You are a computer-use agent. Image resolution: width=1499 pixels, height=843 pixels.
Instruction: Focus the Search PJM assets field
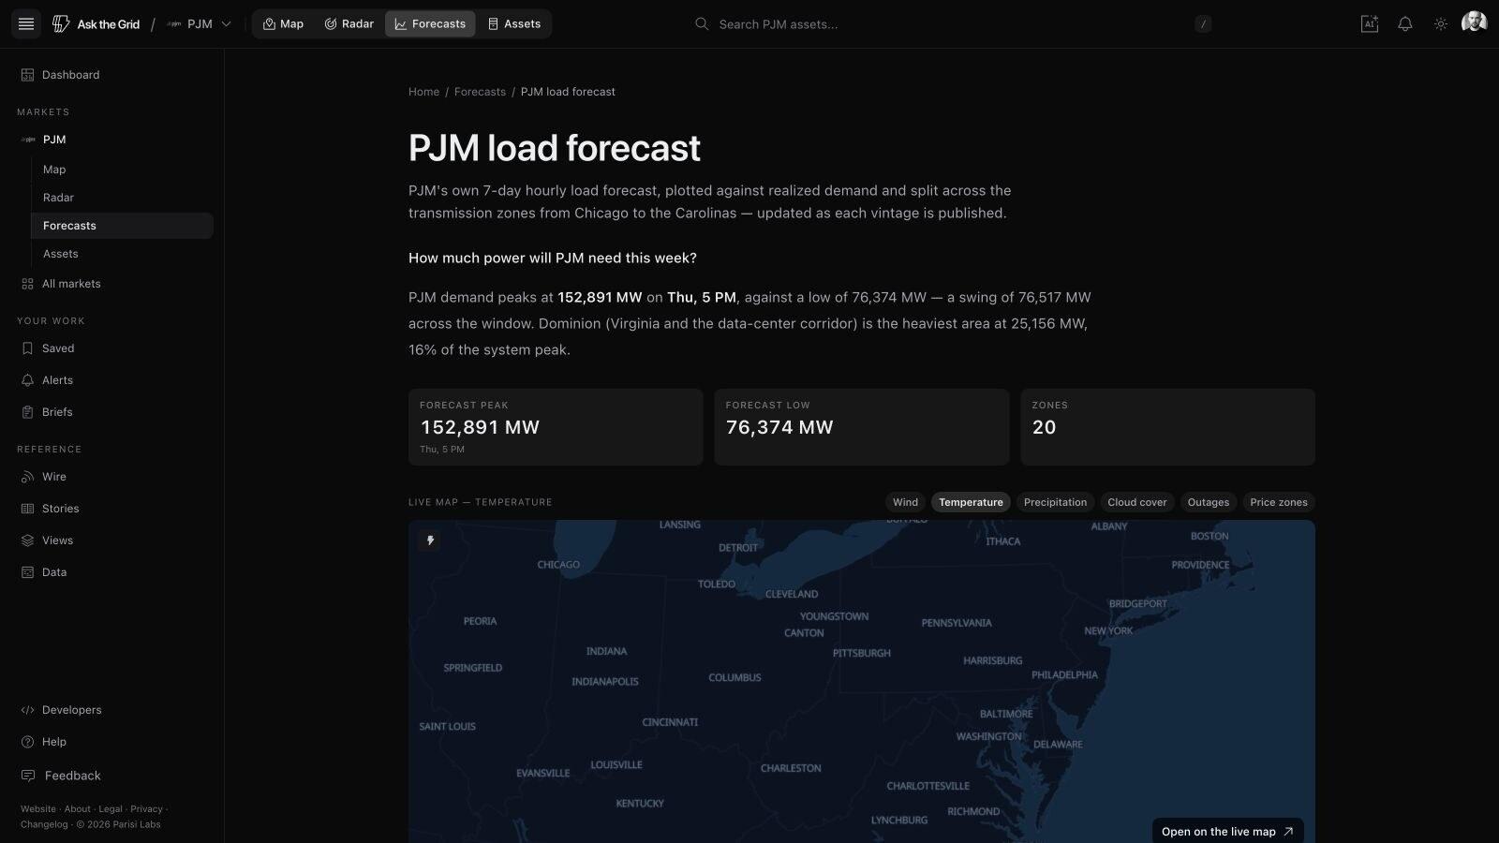(x=951, y=24)
